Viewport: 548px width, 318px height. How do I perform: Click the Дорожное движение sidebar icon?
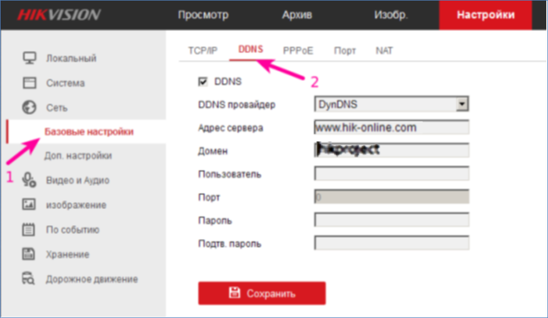tap(29, 279)
